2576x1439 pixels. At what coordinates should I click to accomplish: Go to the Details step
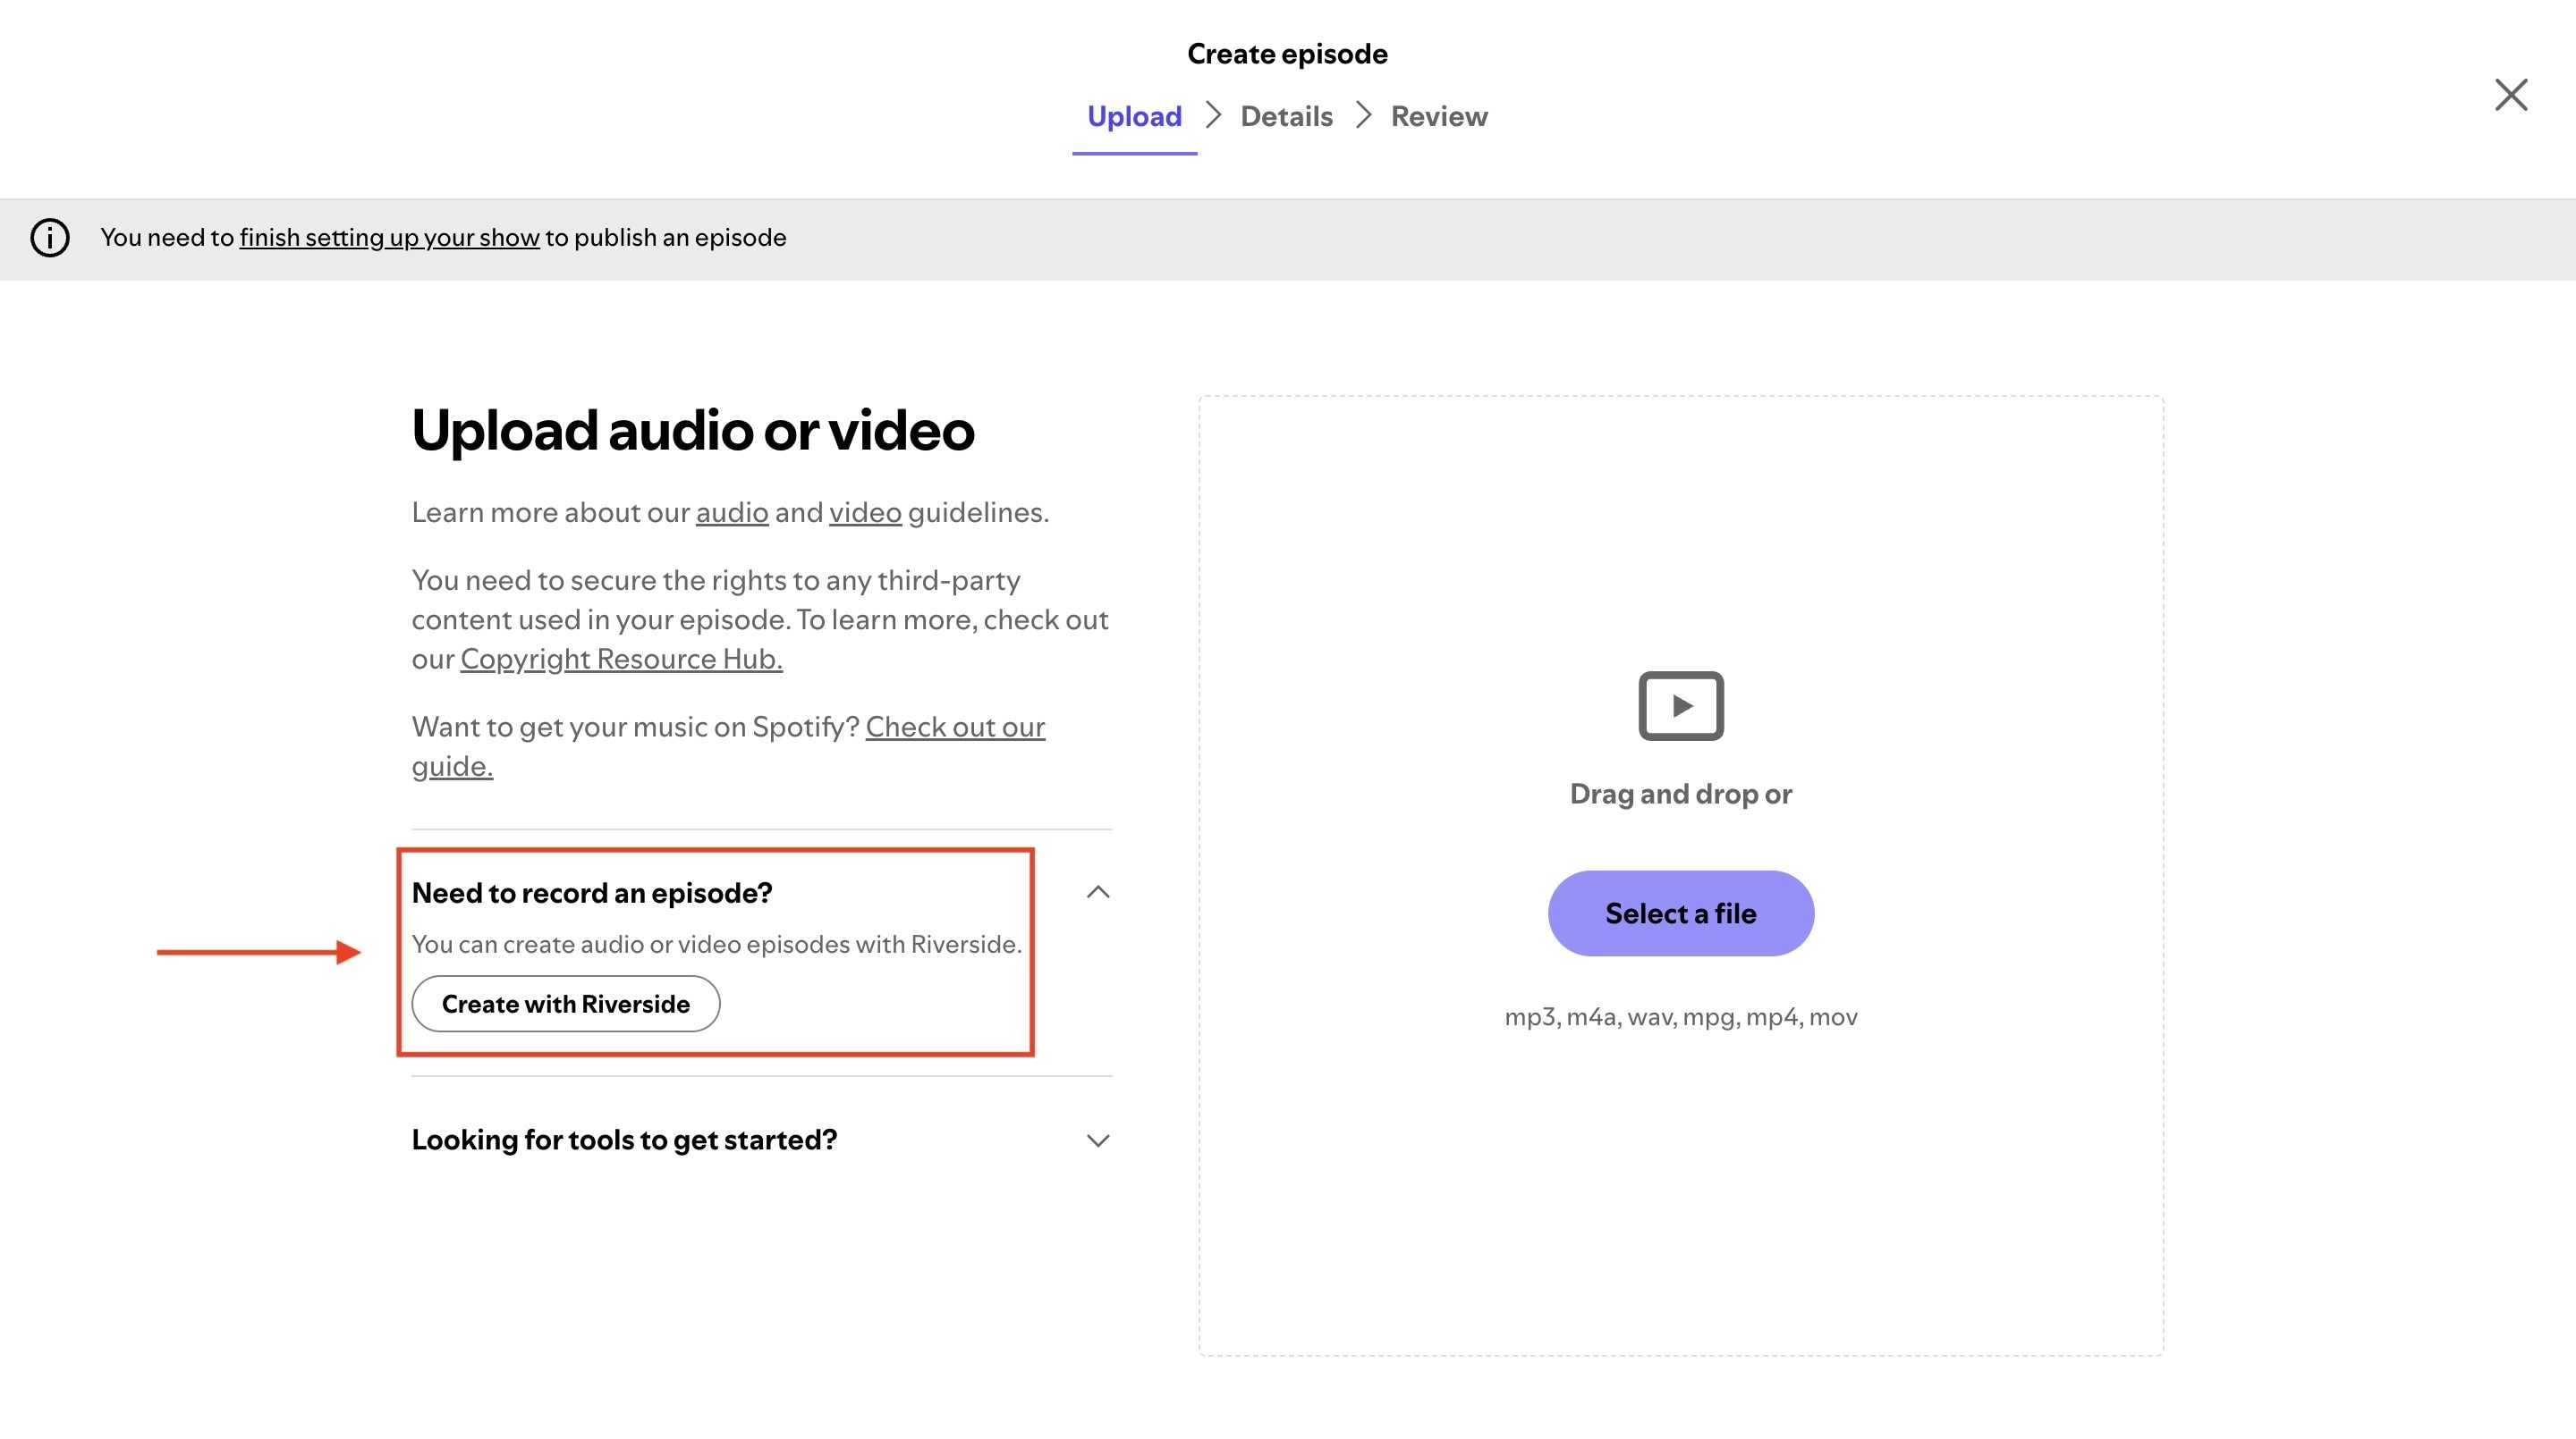1286,116
